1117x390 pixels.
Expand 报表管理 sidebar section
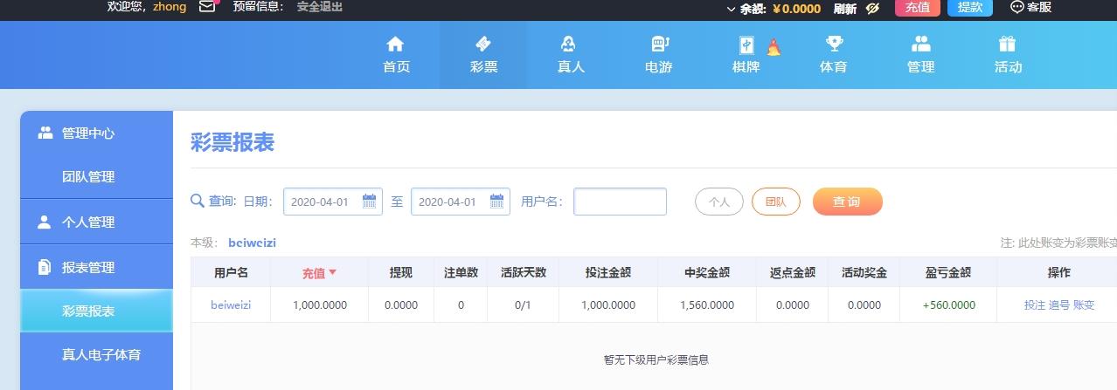tap(96, 267)
